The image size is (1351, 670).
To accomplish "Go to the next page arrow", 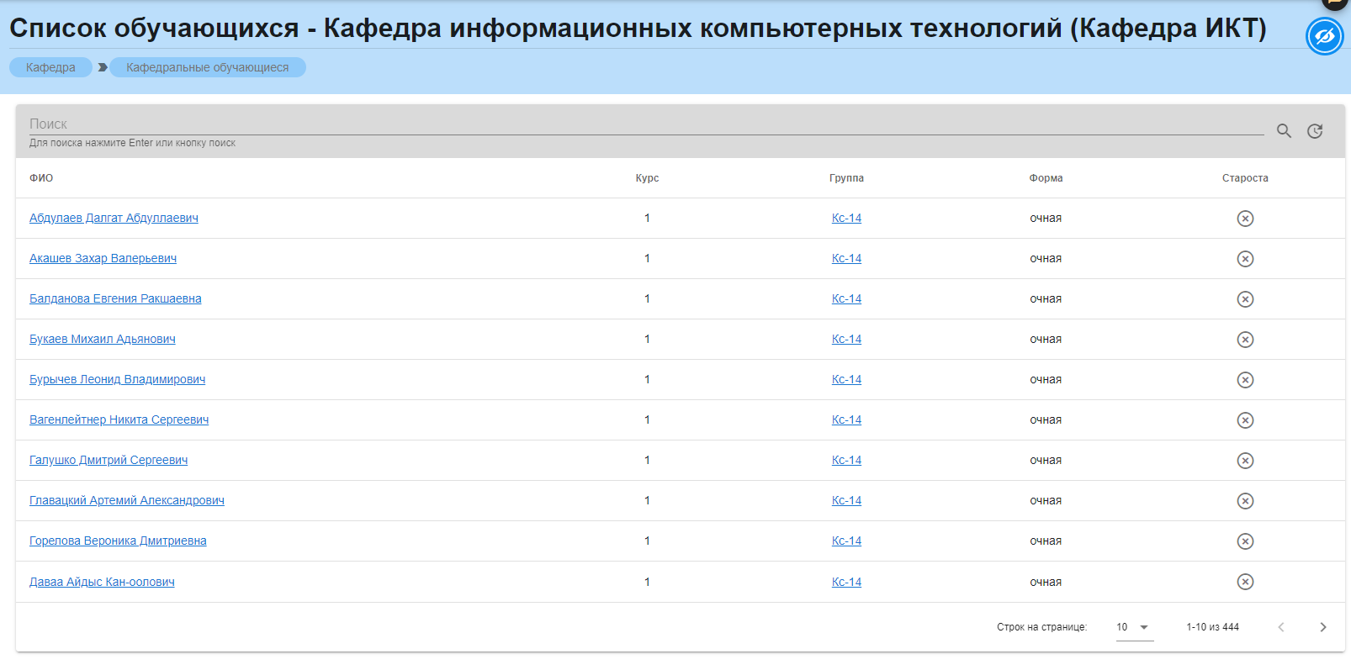I will tap(1322, 627).
